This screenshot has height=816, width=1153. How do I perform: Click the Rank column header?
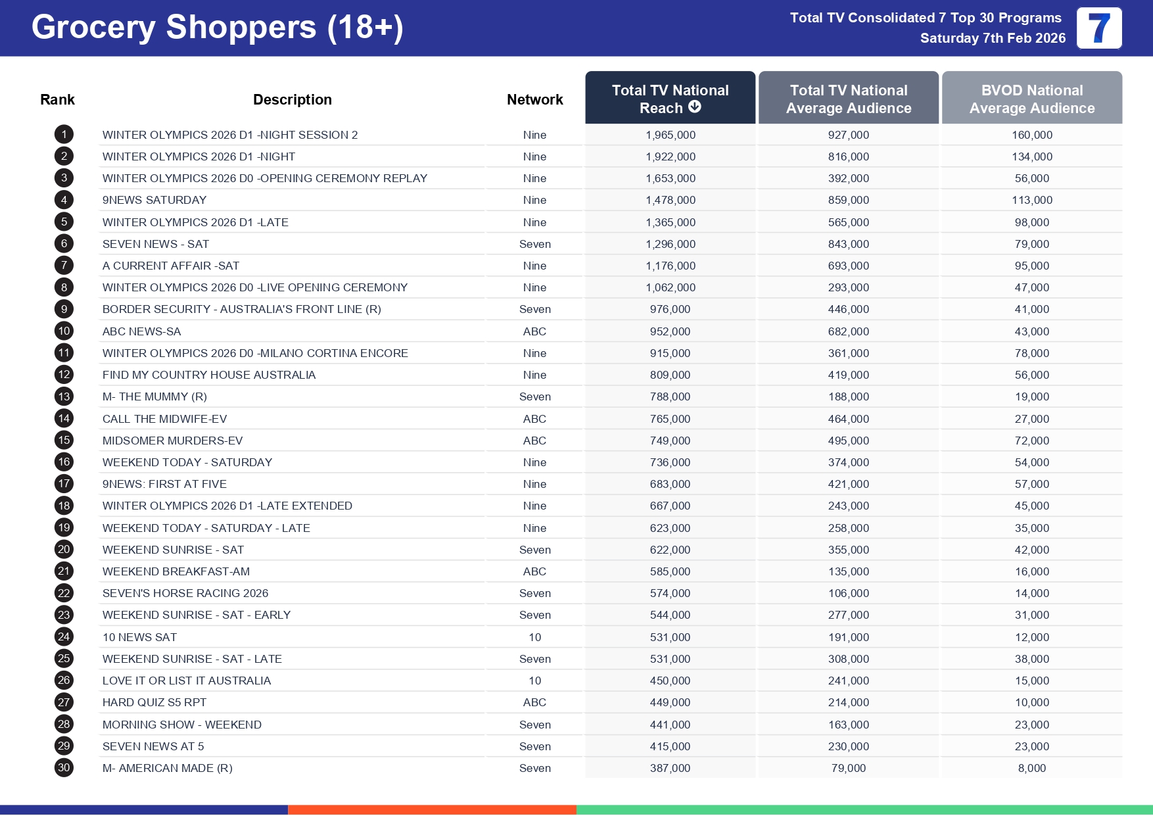pos(57,99)
